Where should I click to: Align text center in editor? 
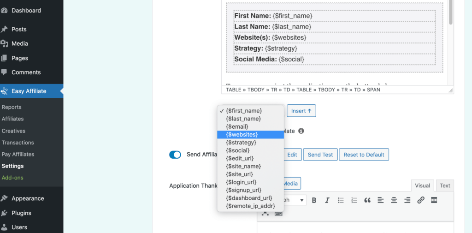click(394, 200)
